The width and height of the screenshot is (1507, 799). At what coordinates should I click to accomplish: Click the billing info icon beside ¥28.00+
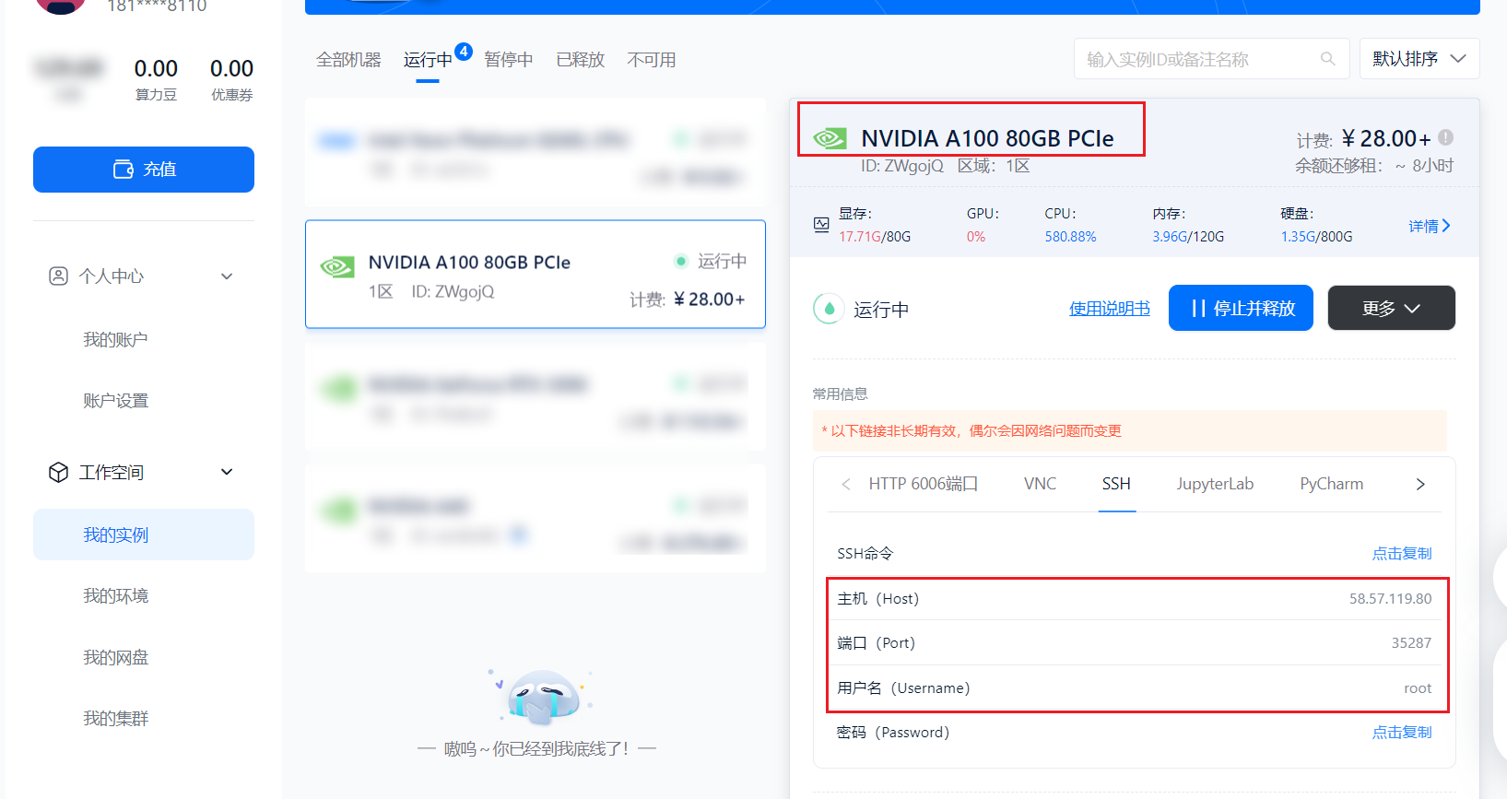tap(1446, 137)
